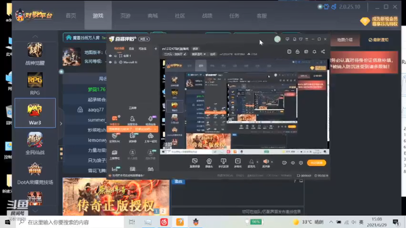Switch to the 首页 tab
This screenshot has height=228, width=406.
click(x=70, y=15)
